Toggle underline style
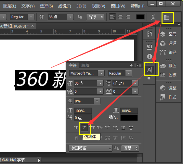The width and height of the screenshot is (183, 164). click(123, 128)
